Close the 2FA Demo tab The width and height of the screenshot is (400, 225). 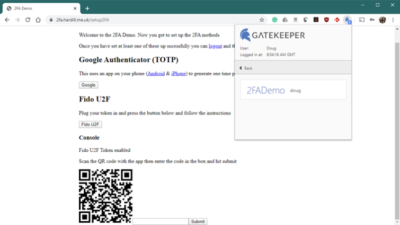pos(75,8)
